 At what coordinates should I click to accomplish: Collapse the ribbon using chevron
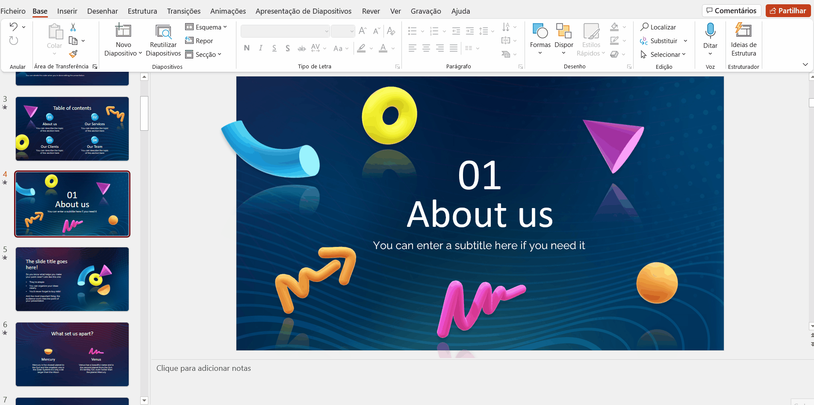[x=805, y=65]
